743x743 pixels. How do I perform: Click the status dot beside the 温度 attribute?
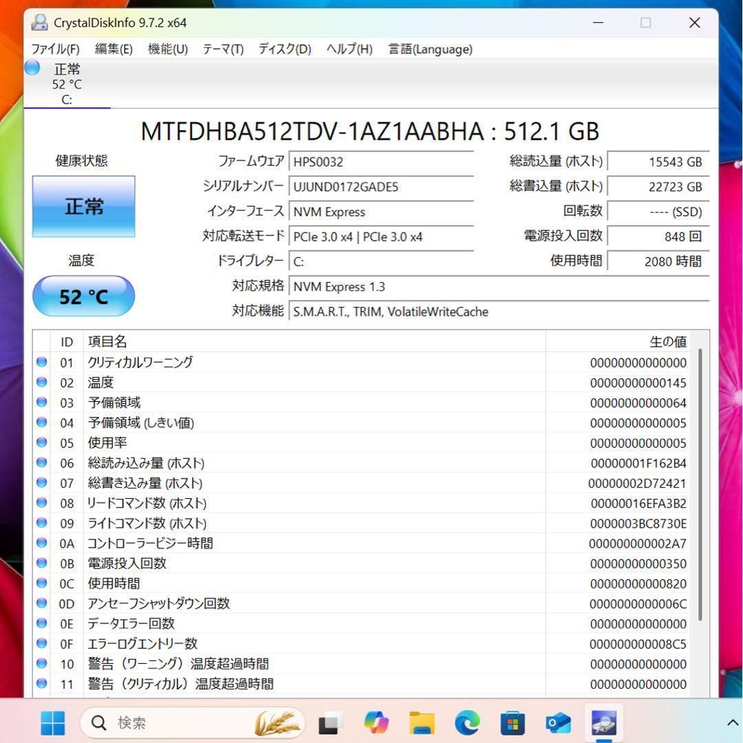[41, 383]
